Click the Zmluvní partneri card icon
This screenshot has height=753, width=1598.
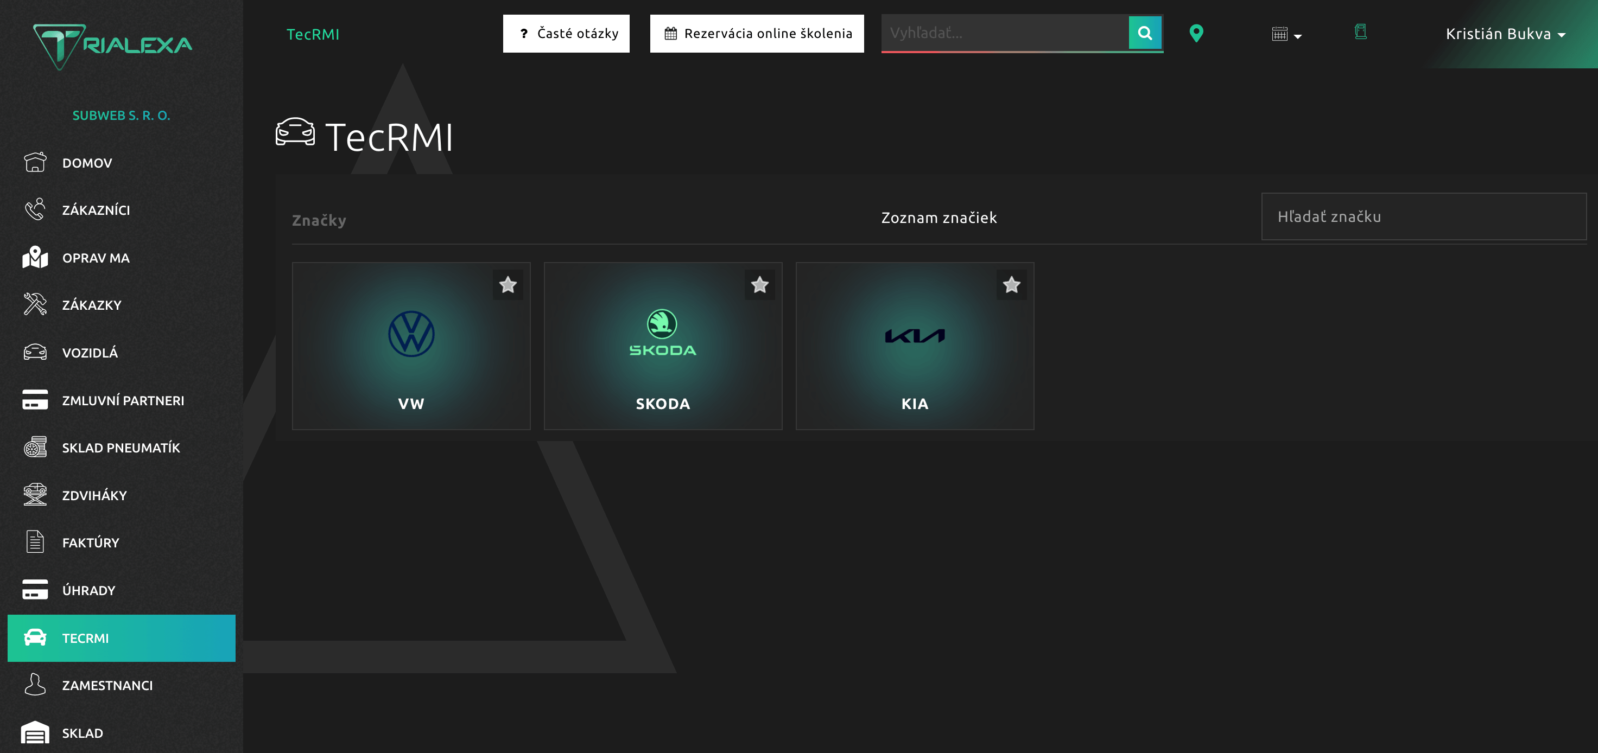[35, 400]
